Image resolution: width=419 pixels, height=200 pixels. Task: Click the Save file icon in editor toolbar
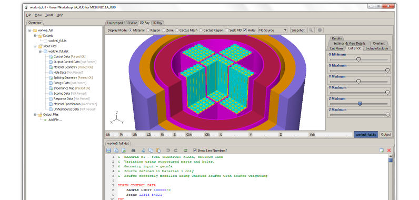(109, 151)
